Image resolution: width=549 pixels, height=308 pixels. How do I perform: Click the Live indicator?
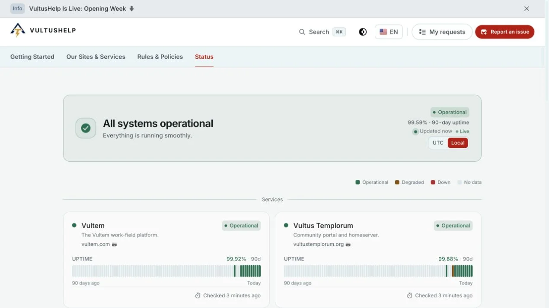tap(463, 132)
